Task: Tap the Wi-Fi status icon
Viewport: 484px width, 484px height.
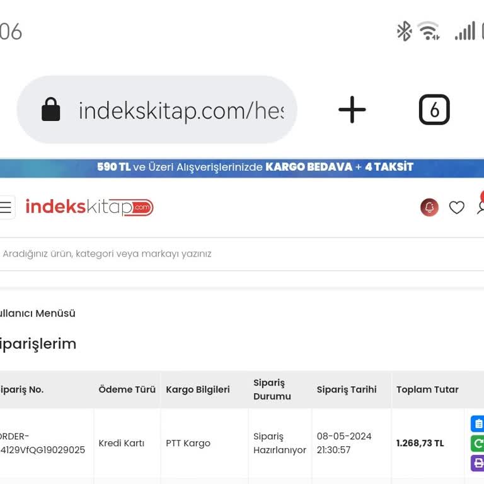Action: [x=429, y=31]
